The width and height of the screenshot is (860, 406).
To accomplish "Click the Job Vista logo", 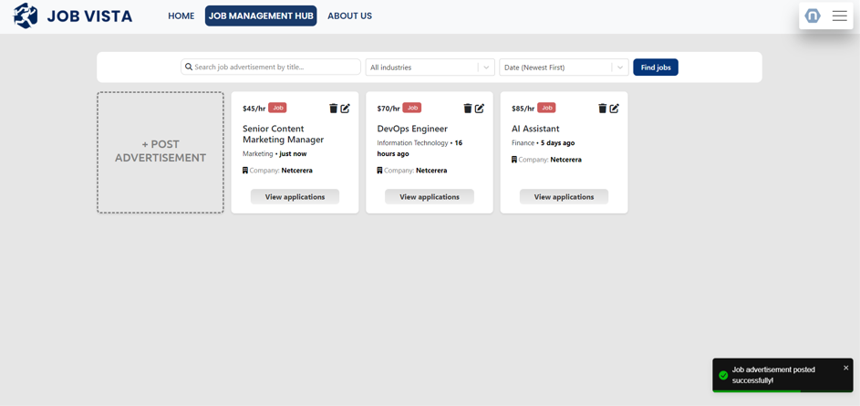I will tap(73, 16).
